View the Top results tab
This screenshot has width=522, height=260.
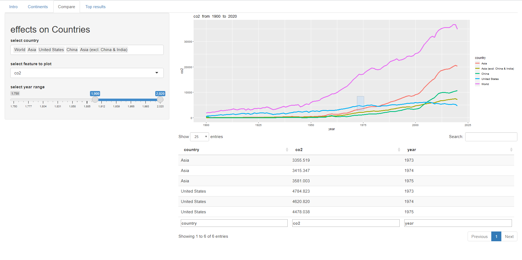95,7
